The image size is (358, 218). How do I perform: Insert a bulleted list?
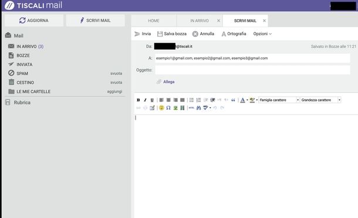point(191,100)
